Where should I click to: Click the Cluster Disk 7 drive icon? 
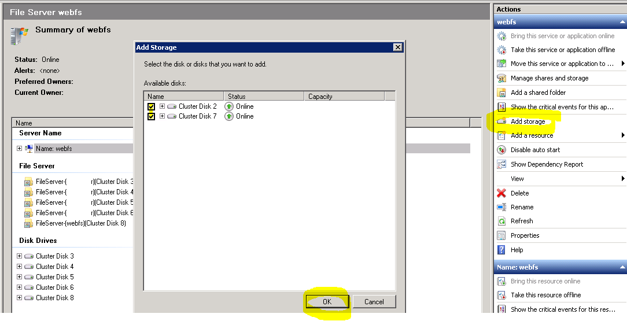(172, 116)
